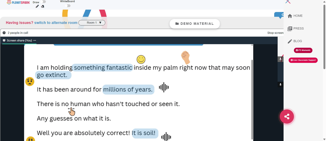The image size is (326, 141).
Task: Open Screen share options ellipsis menu
Action: click(35, 40)
